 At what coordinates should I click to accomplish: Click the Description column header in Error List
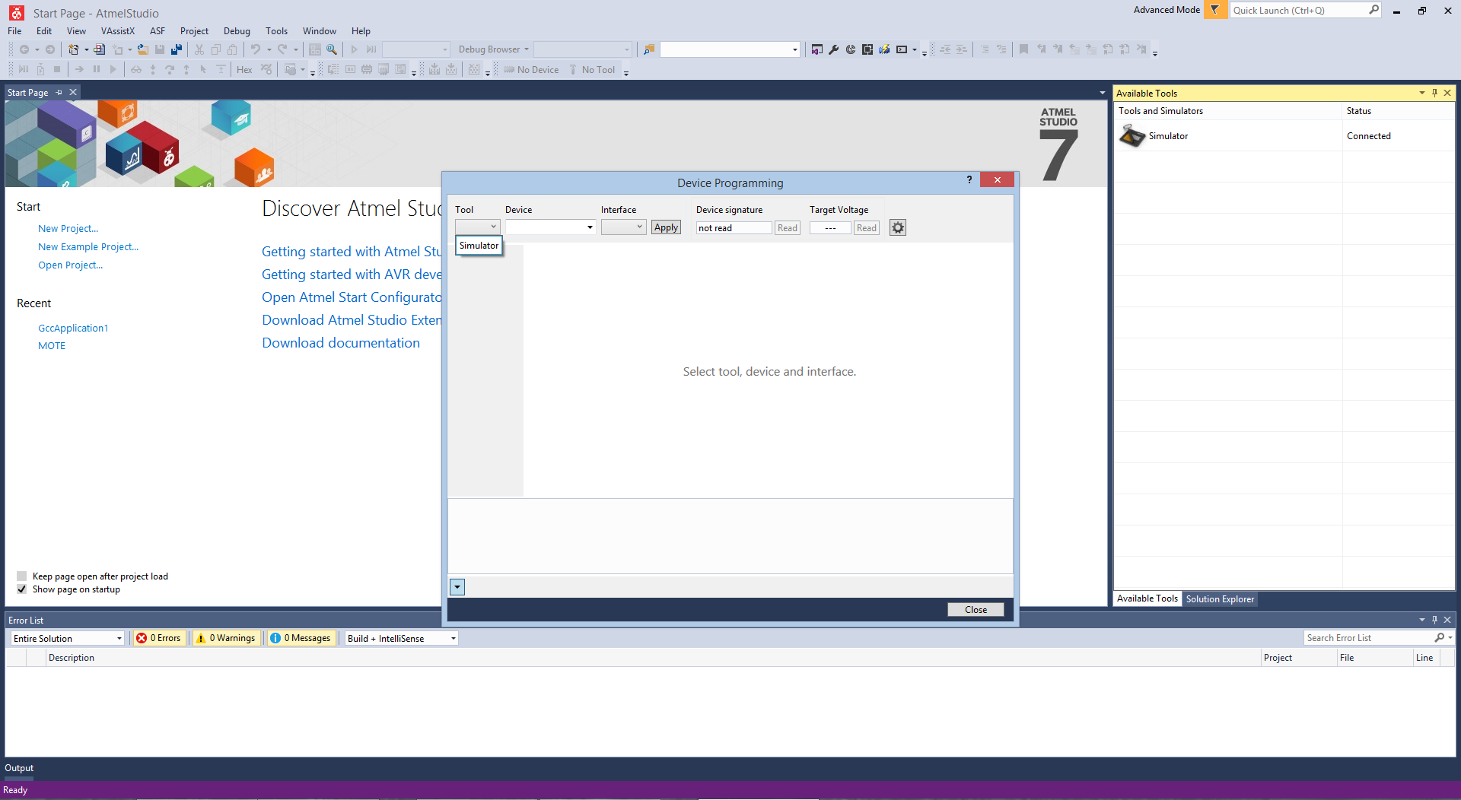pos(72,658)
